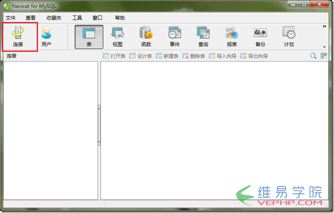Show 事件 (Event) objects

pos(175,37)
